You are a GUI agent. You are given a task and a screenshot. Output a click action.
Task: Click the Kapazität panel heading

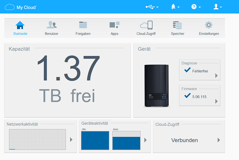19,49
